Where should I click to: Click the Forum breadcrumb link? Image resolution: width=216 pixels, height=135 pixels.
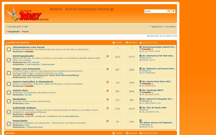(25, 31)
